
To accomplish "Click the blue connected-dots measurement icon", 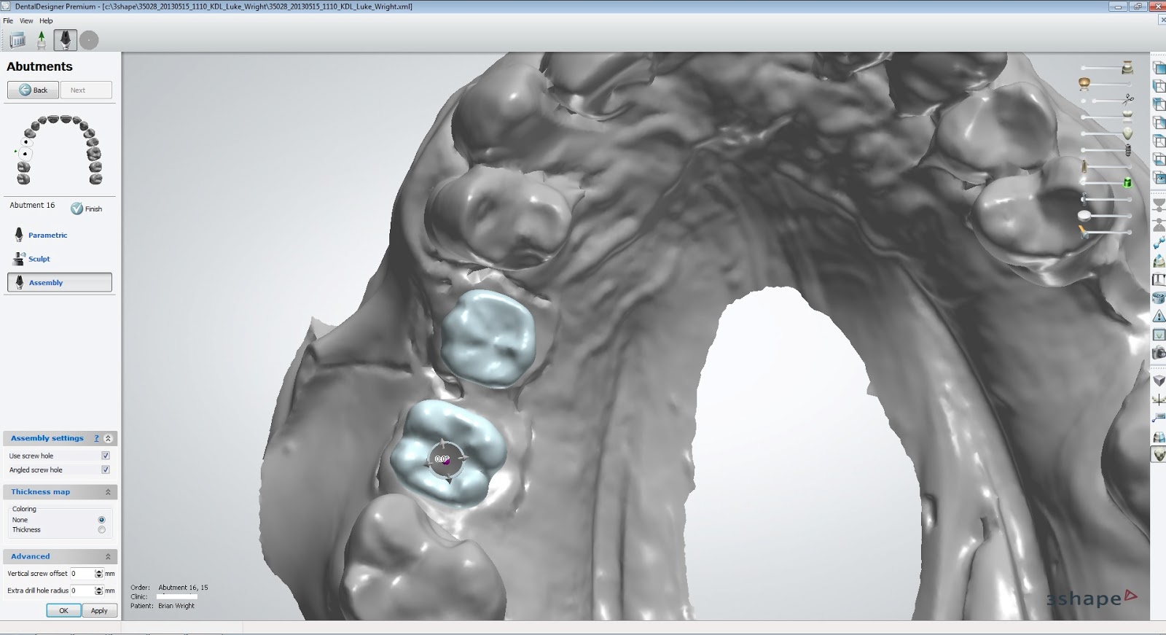I will coord(1159,243).
